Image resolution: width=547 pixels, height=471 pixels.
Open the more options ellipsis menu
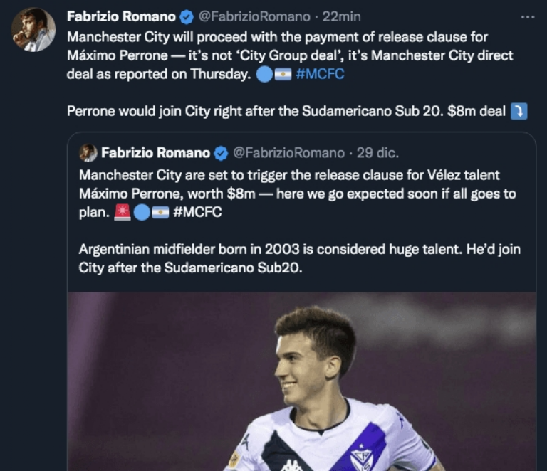(x=527, y=16)
